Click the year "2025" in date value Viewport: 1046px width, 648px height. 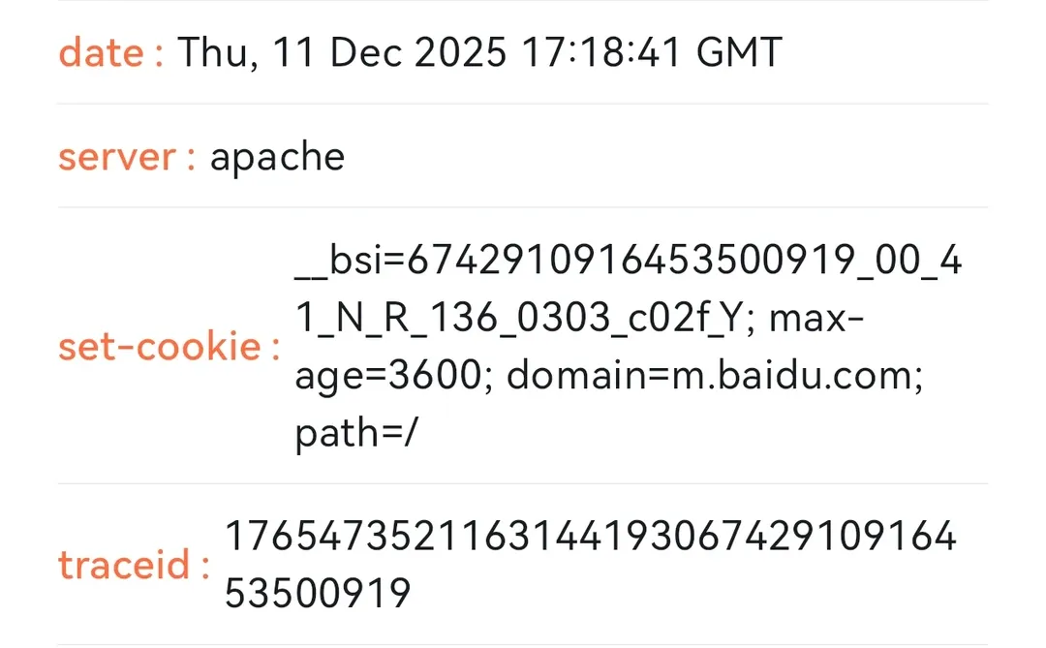pos(461,52)
